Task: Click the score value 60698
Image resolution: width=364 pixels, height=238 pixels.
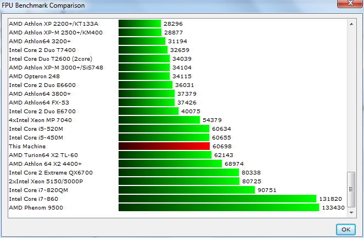Action: point(222,147)
